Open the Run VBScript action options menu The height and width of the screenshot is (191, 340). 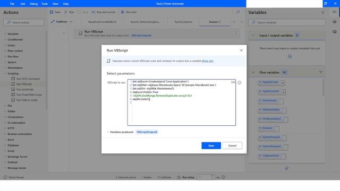point(236,33)
